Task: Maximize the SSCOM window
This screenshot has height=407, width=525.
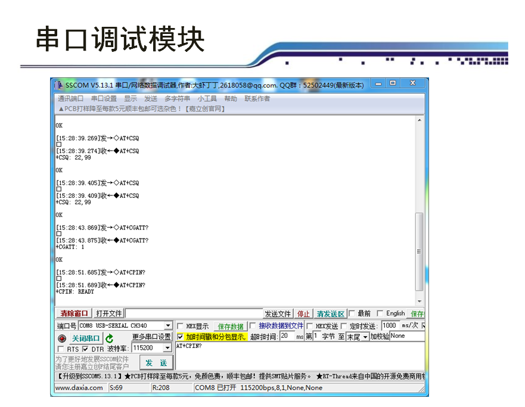Action: click(393, 83)
